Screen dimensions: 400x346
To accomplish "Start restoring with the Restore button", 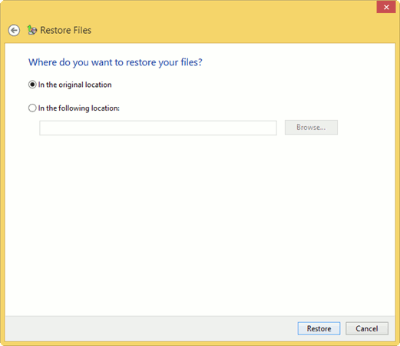I will click(319, 328).
